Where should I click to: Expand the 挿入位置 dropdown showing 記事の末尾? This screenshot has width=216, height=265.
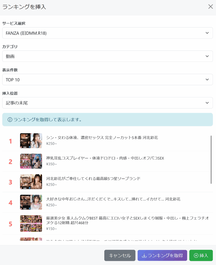[108, 103]
